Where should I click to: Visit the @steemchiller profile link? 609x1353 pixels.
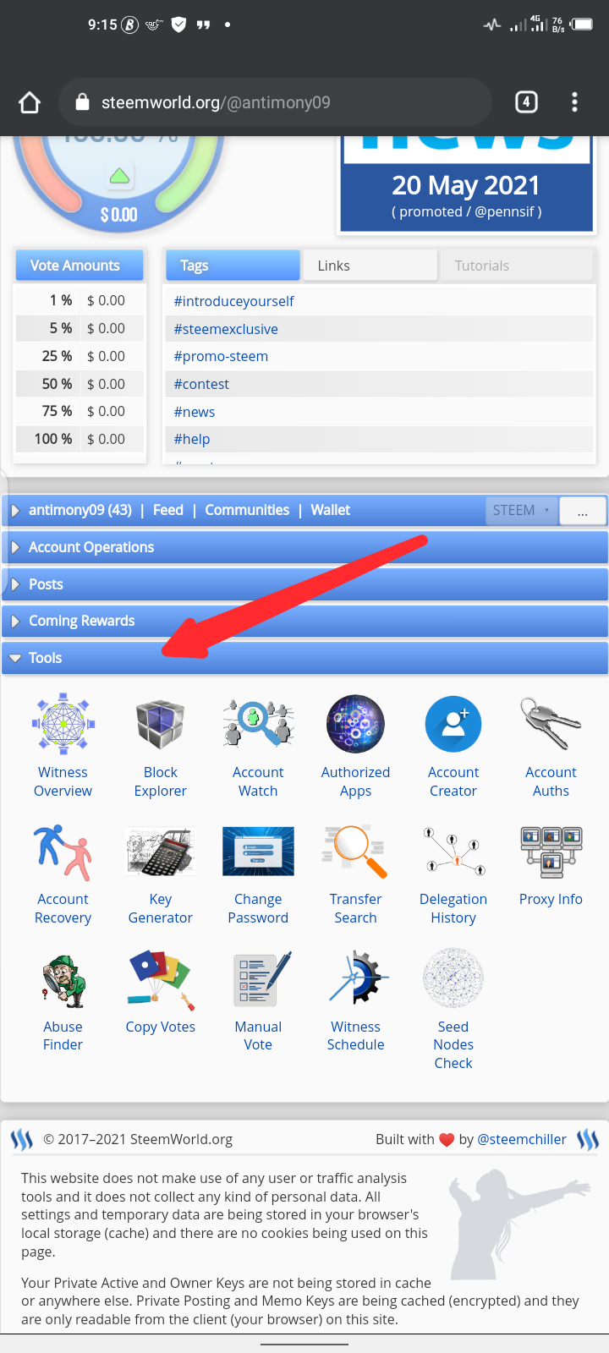(x=522, y=1139)
